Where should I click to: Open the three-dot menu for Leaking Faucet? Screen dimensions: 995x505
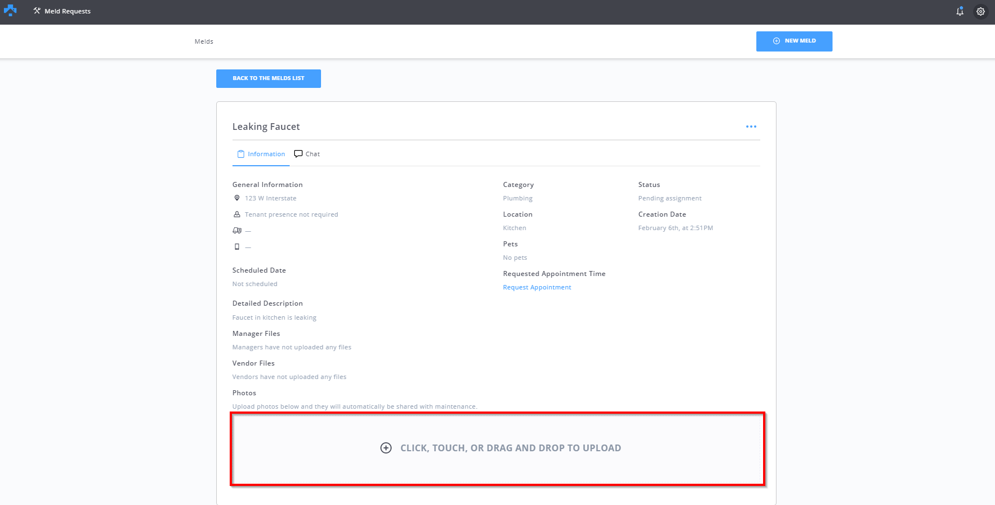tap(751, 127)
